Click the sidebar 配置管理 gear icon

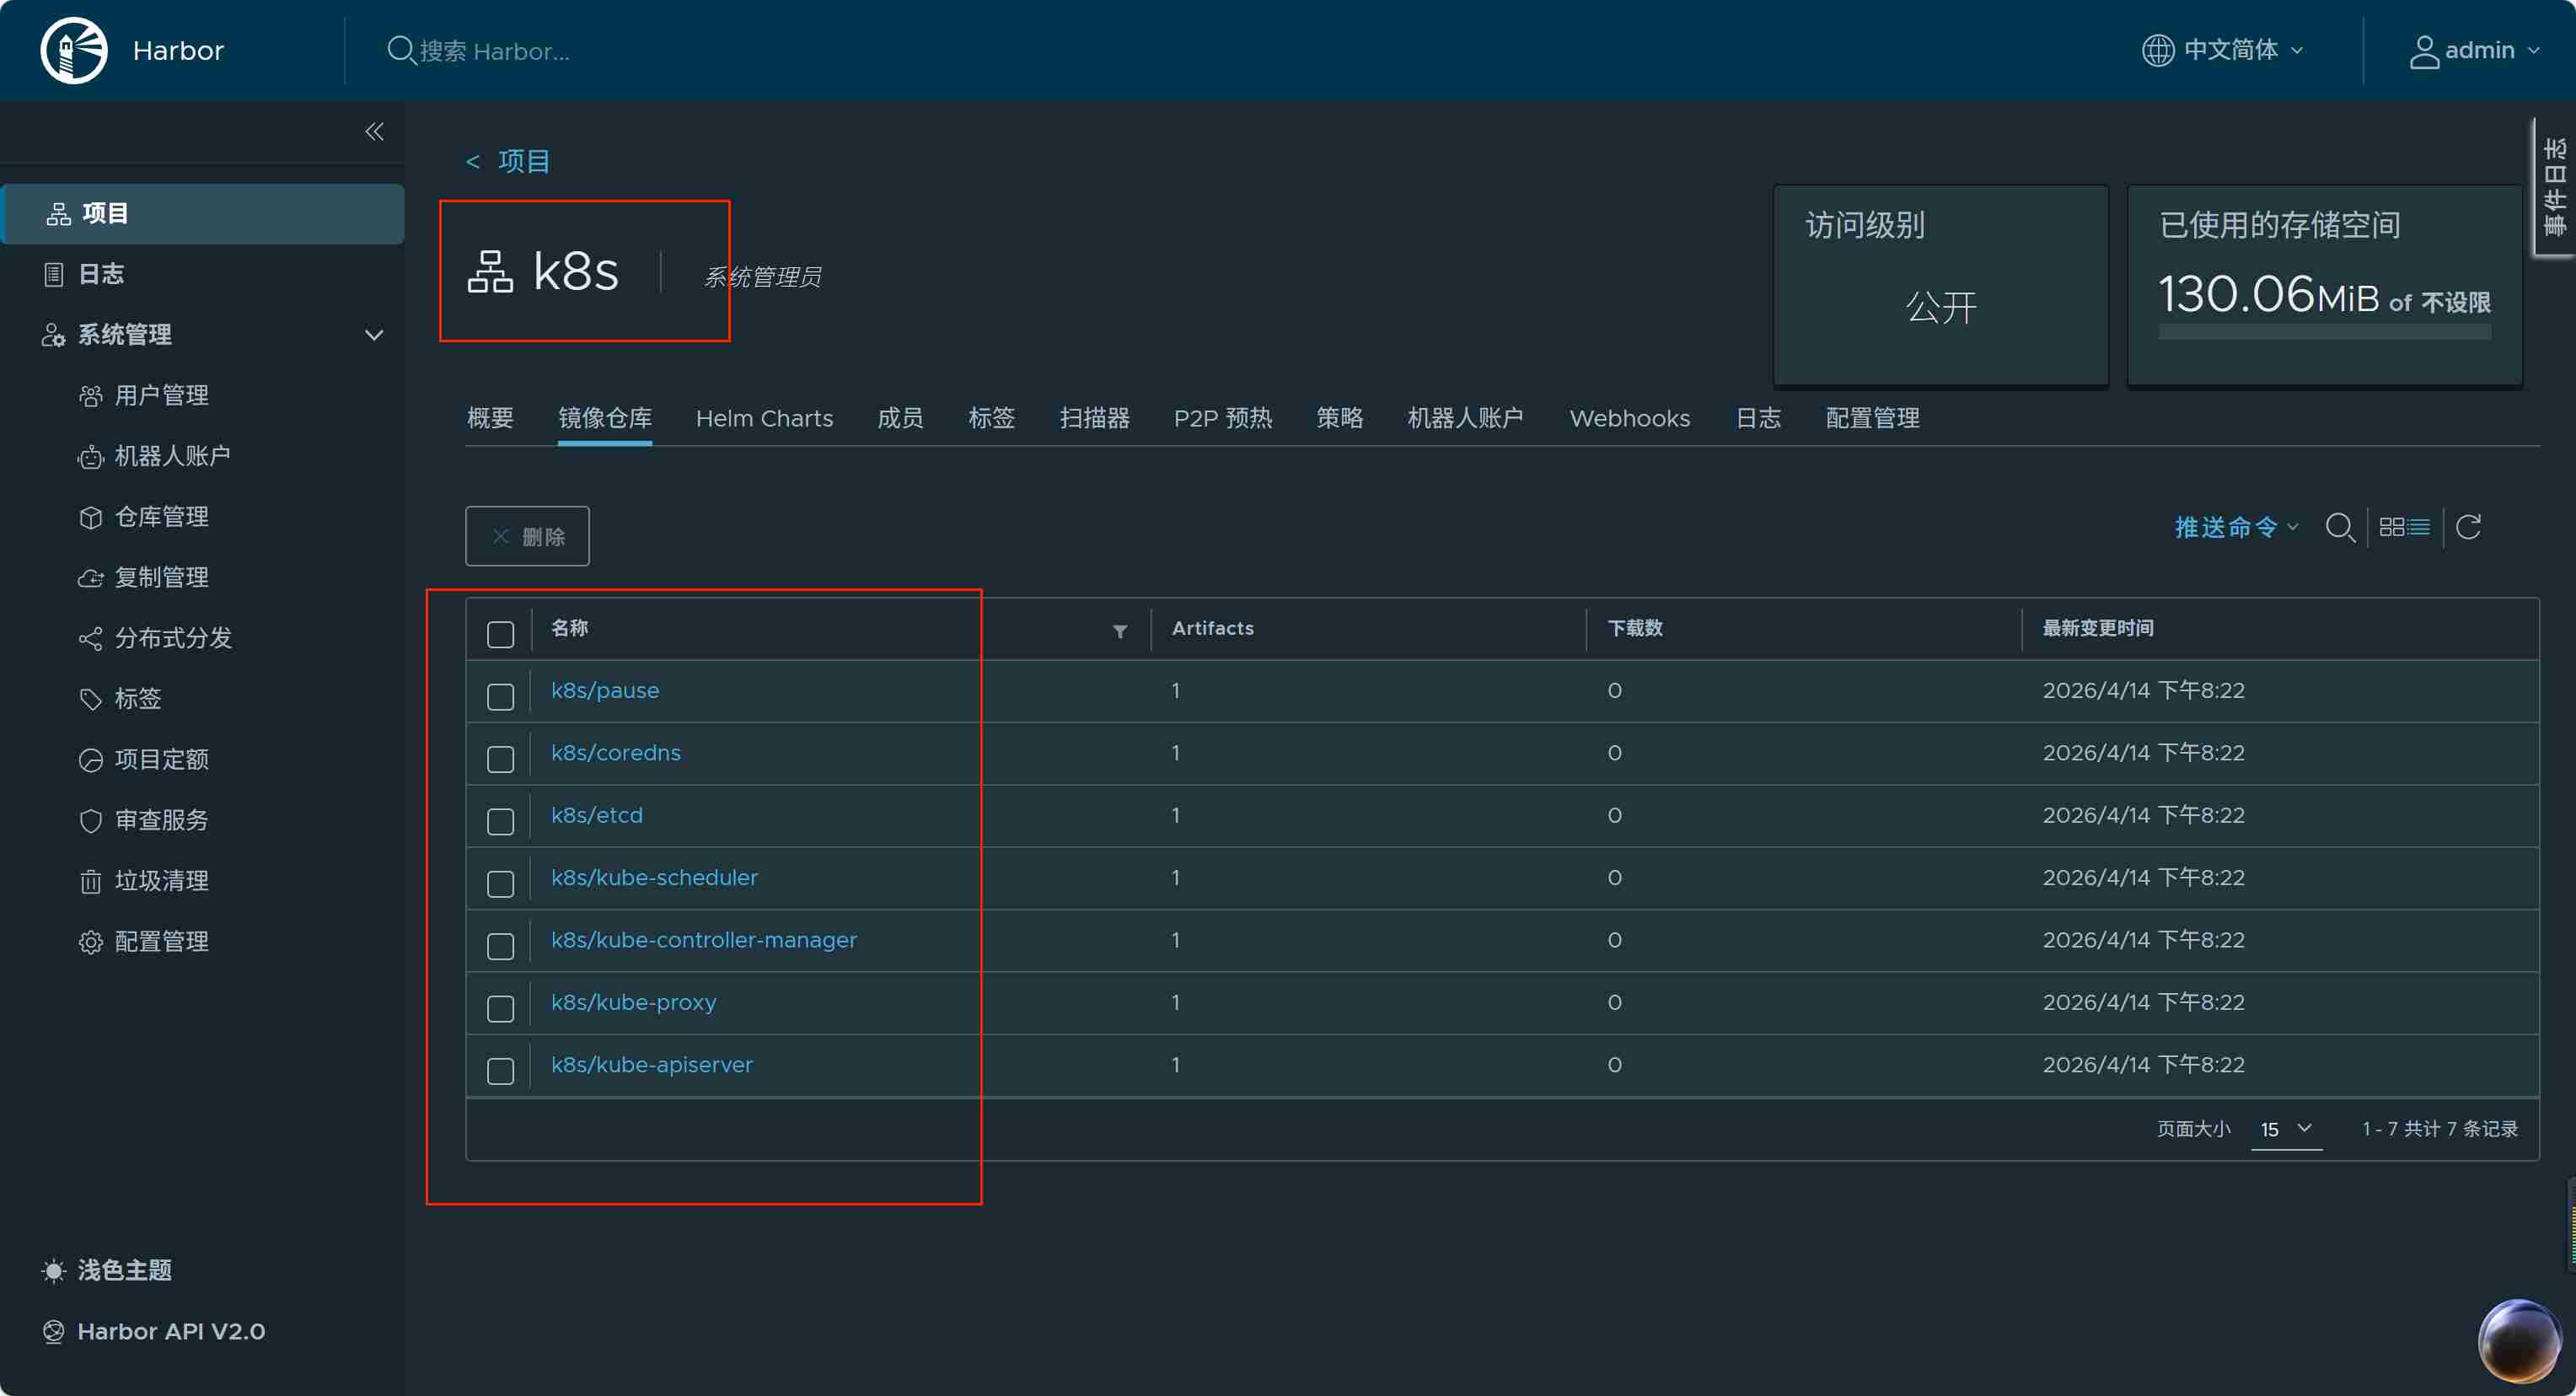tap(90, 942)
